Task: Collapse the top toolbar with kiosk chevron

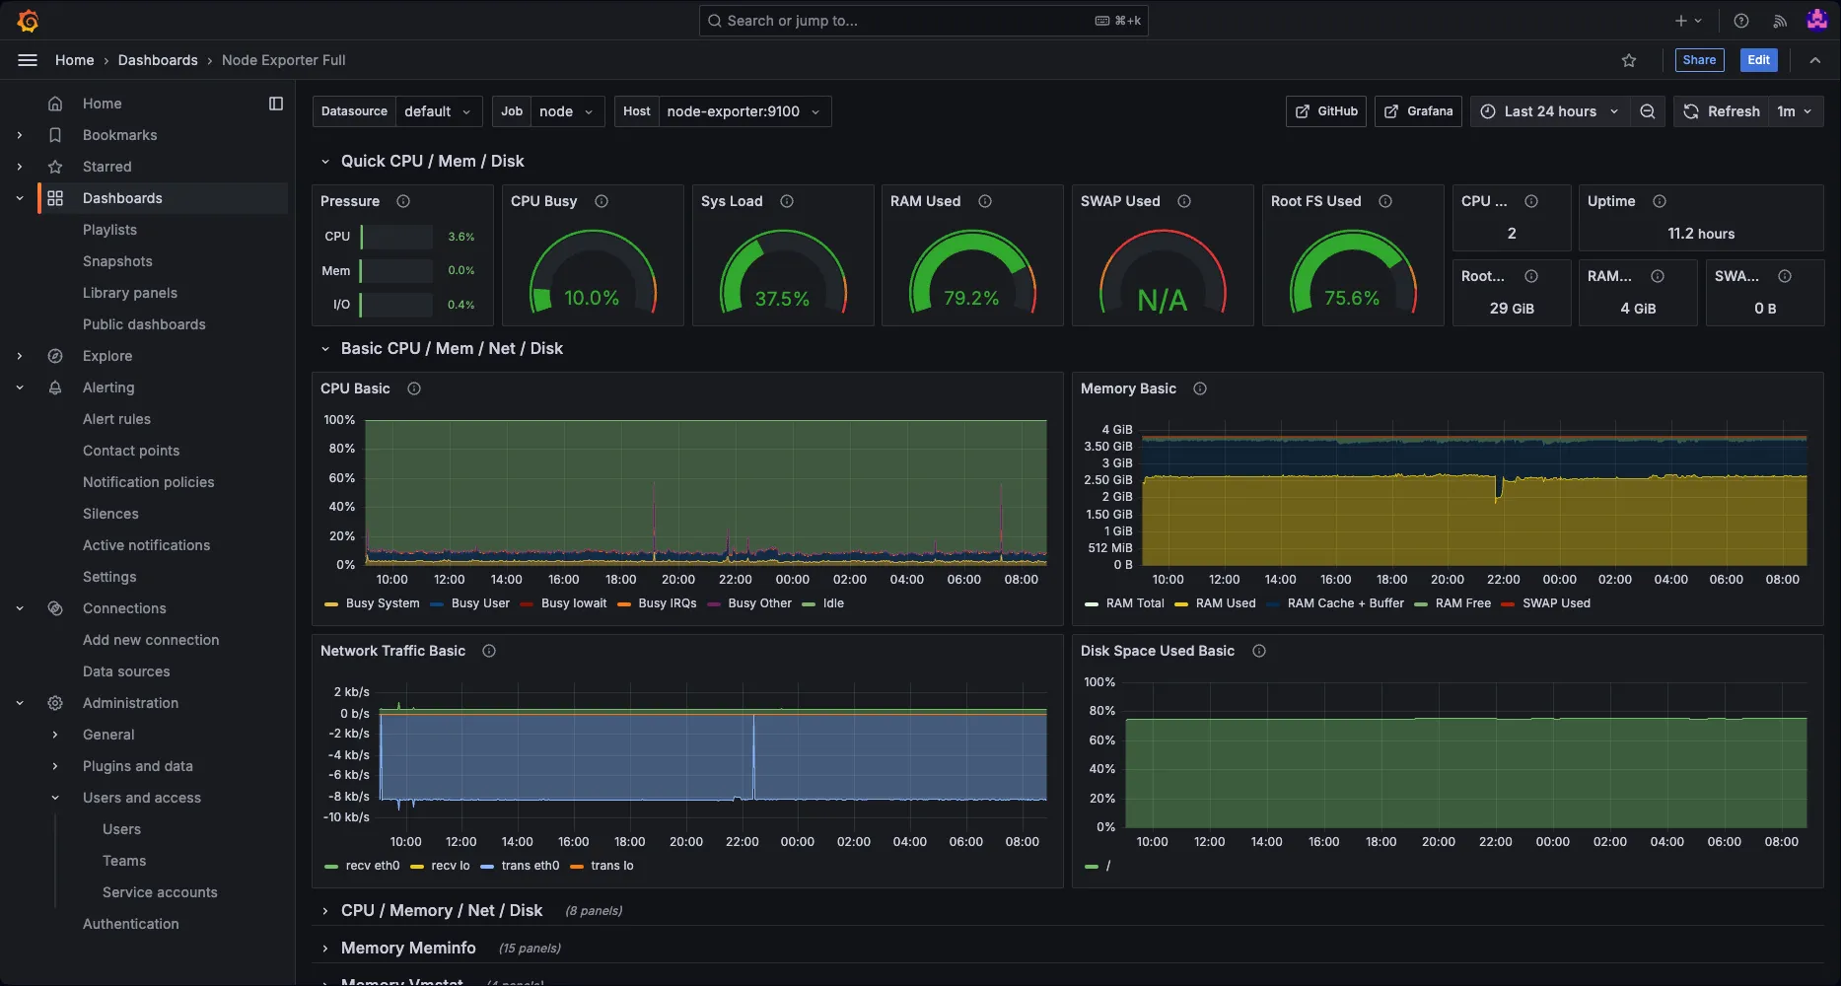Action: pyautogui.click(x=1815, y=60)
